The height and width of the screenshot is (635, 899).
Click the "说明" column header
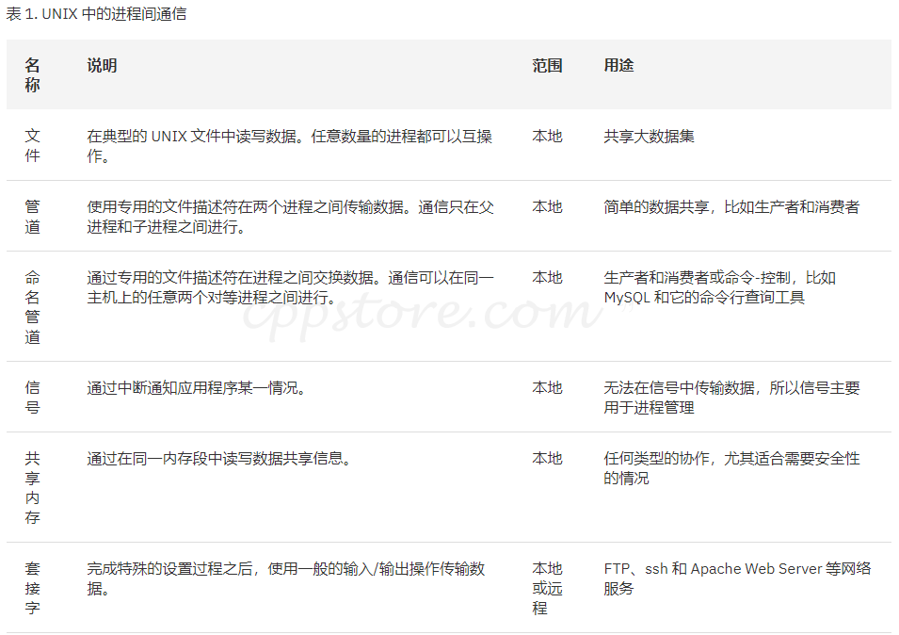(x=102, y=65)
